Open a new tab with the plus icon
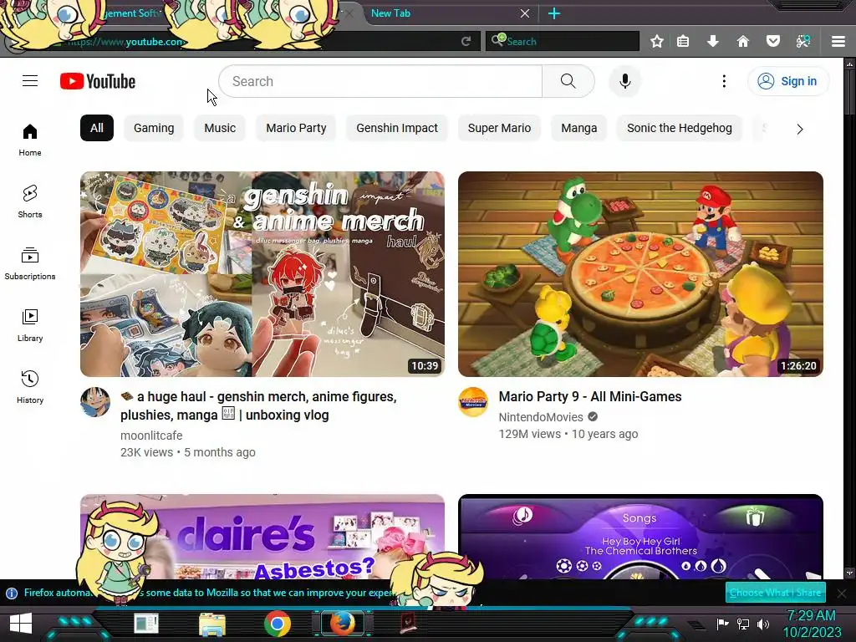This screenshot has width=856, height=642. 554,13
